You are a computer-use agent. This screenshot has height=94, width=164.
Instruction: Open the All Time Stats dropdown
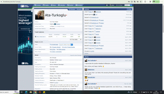click(76, 39)
